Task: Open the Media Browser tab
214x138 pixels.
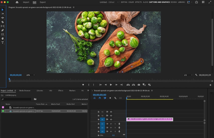Action: (25, 91)
